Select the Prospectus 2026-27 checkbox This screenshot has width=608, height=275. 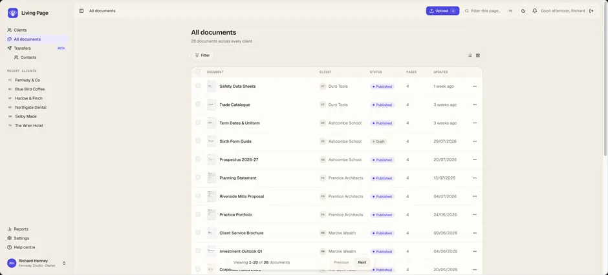(198, 159)
